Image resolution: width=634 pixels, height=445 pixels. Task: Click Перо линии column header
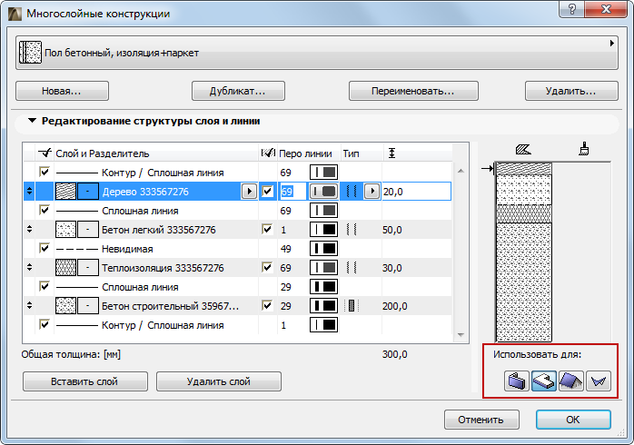(x=305, y=153)
